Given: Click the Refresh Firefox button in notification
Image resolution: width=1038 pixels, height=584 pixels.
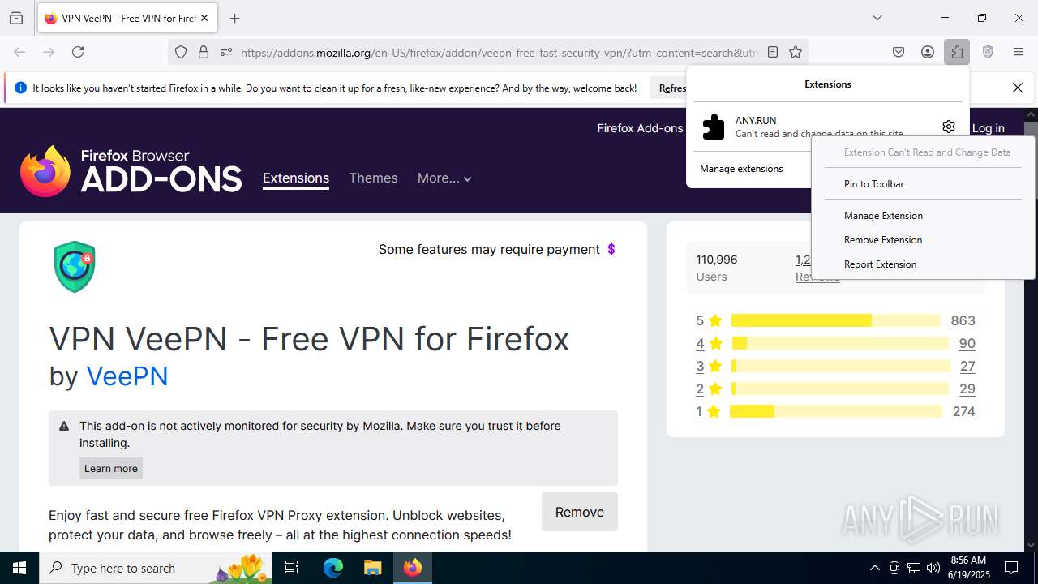Looking at the screenshot, I should click(x=672, y=88).
